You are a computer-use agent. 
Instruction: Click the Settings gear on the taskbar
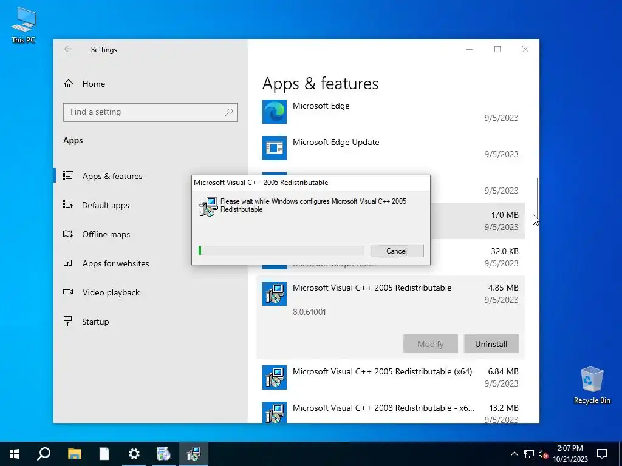[x=134, y=454]
